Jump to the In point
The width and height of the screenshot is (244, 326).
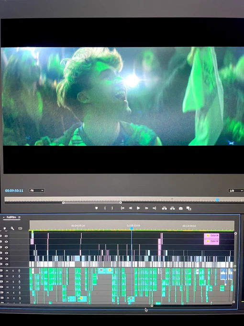tap(122, 208)
